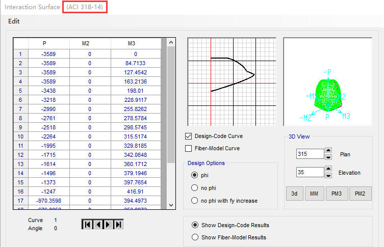
Task: Decrease the Elevation angle value
Action: tap(328, 176)
